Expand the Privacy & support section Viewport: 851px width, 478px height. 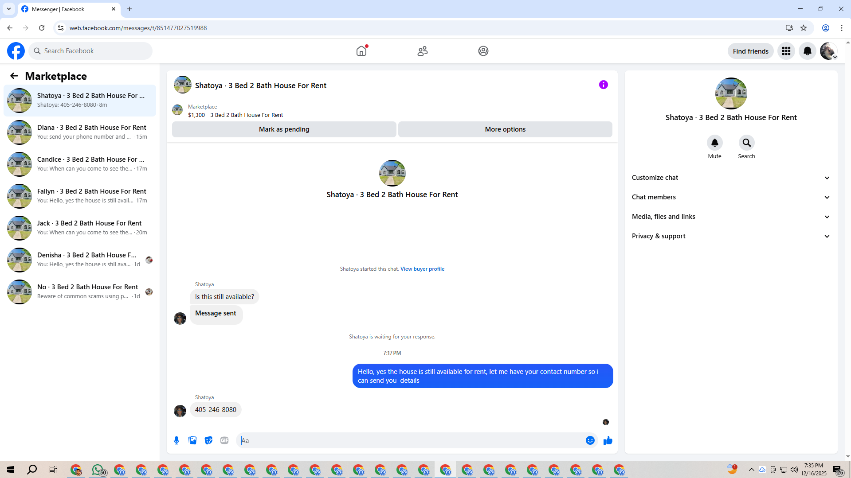coord(731,236)
